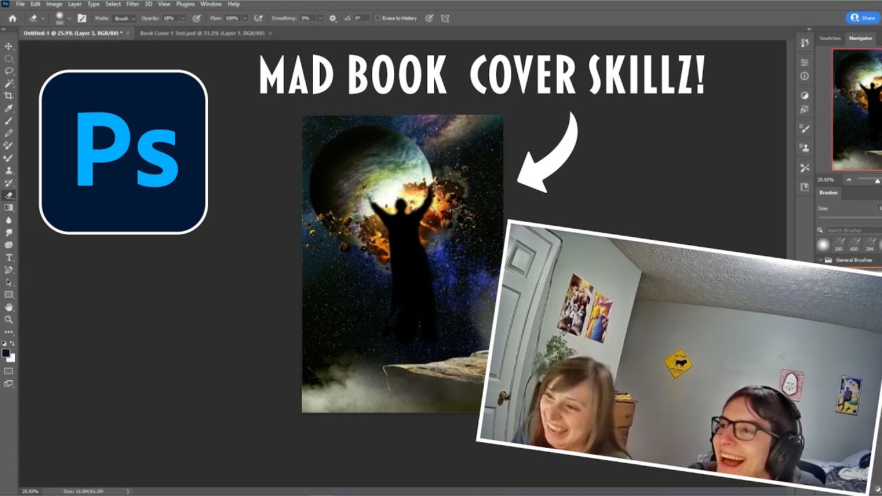Select the Gradient tool
This screenshot has height=496, width=882.
(x=9, y=207)
